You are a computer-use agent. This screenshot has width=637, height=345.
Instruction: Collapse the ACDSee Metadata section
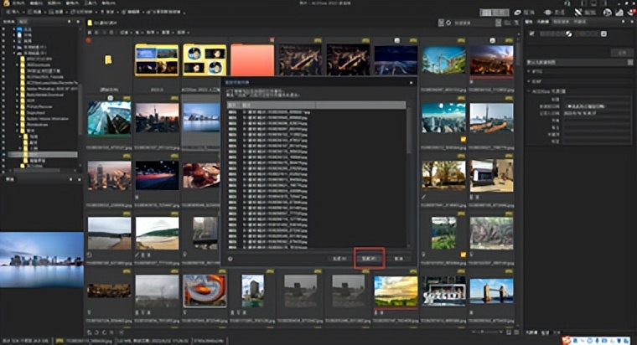pyautogui.click(x=529, y=91)
